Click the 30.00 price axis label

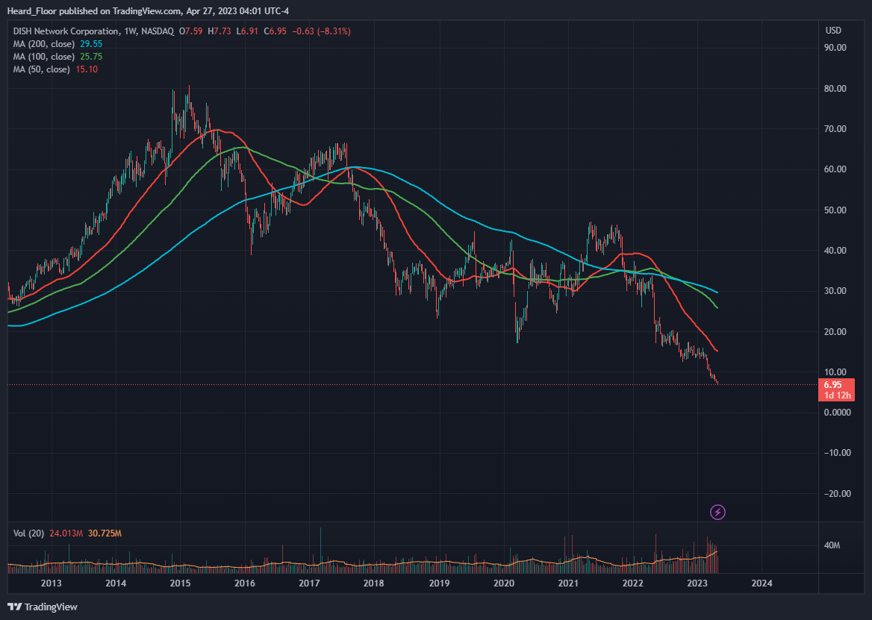tap(835, 291)
